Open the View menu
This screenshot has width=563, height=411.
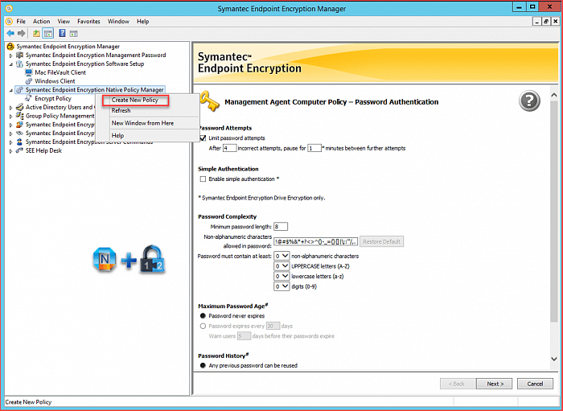[64, 22]
